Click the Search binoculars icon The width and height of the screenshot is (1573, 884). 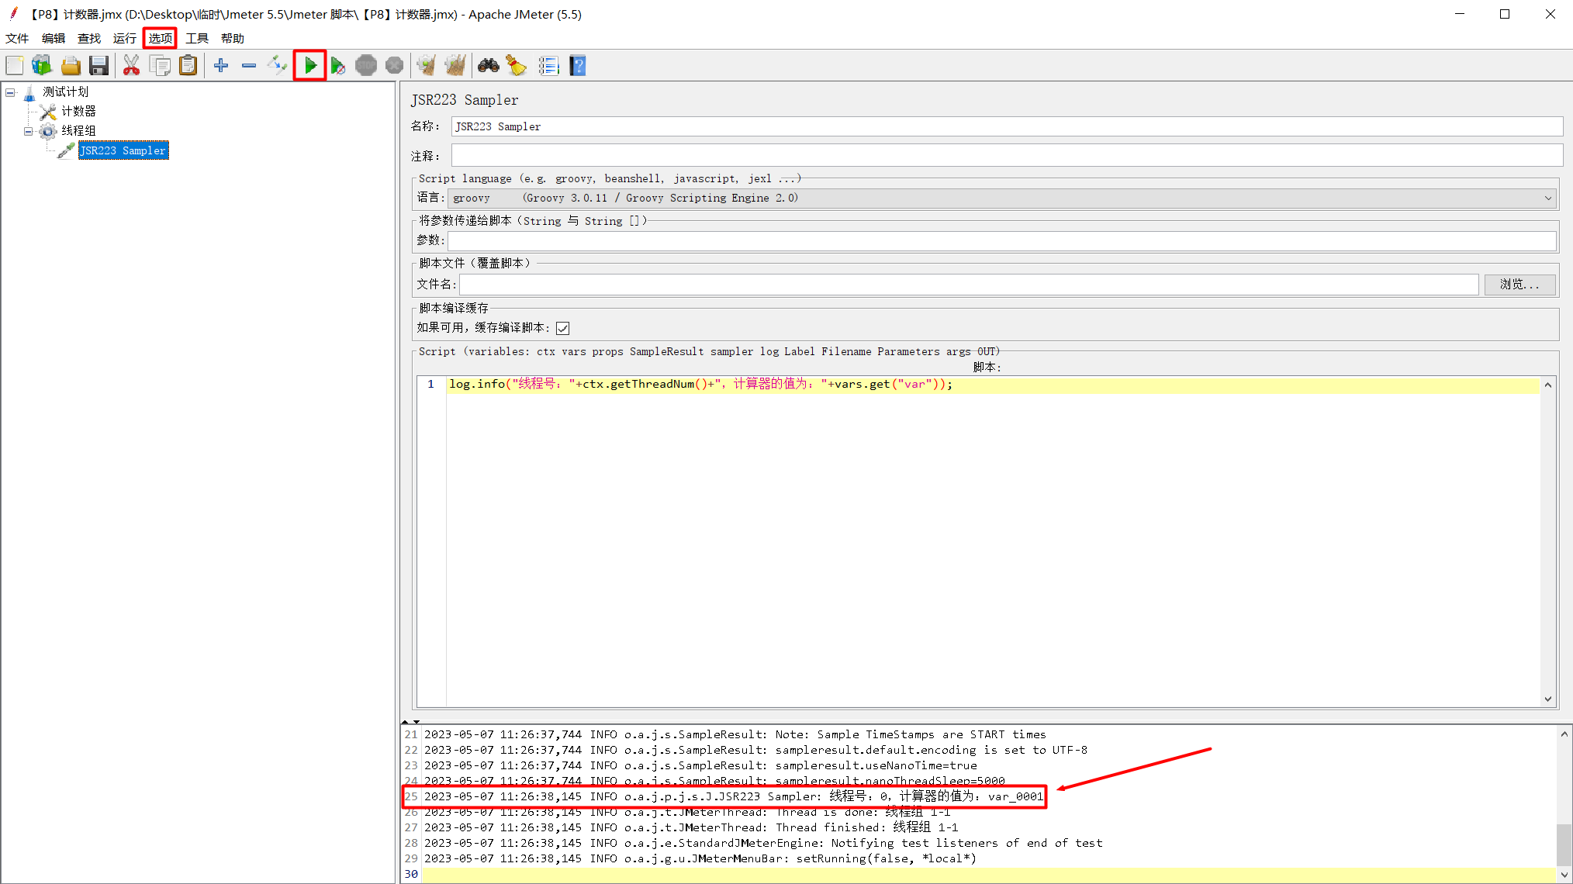[x=488, y=66]
